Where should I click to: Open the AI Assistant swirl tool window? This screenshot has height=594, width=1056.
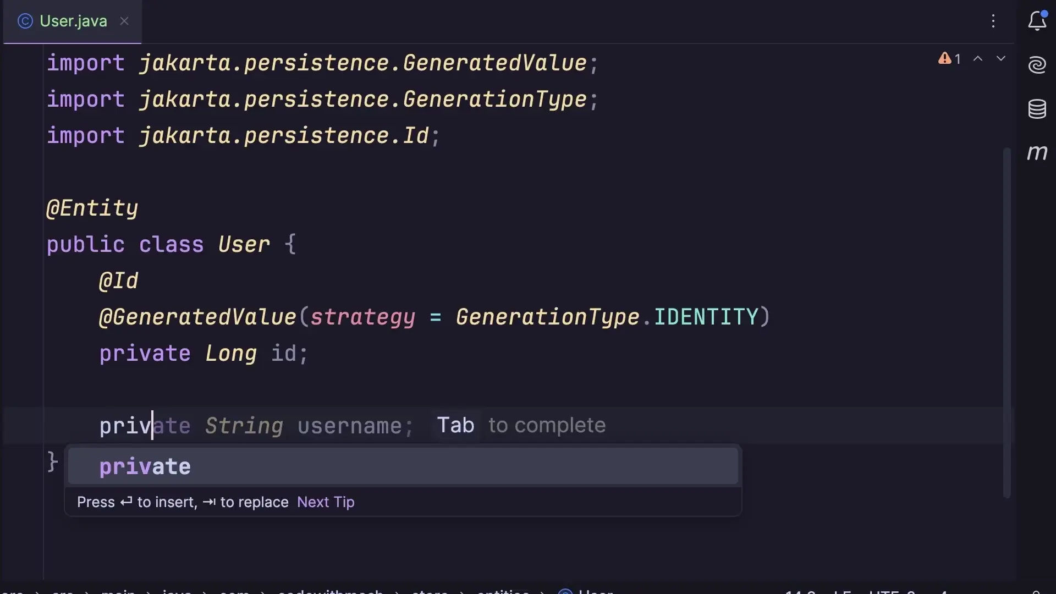1037,65
